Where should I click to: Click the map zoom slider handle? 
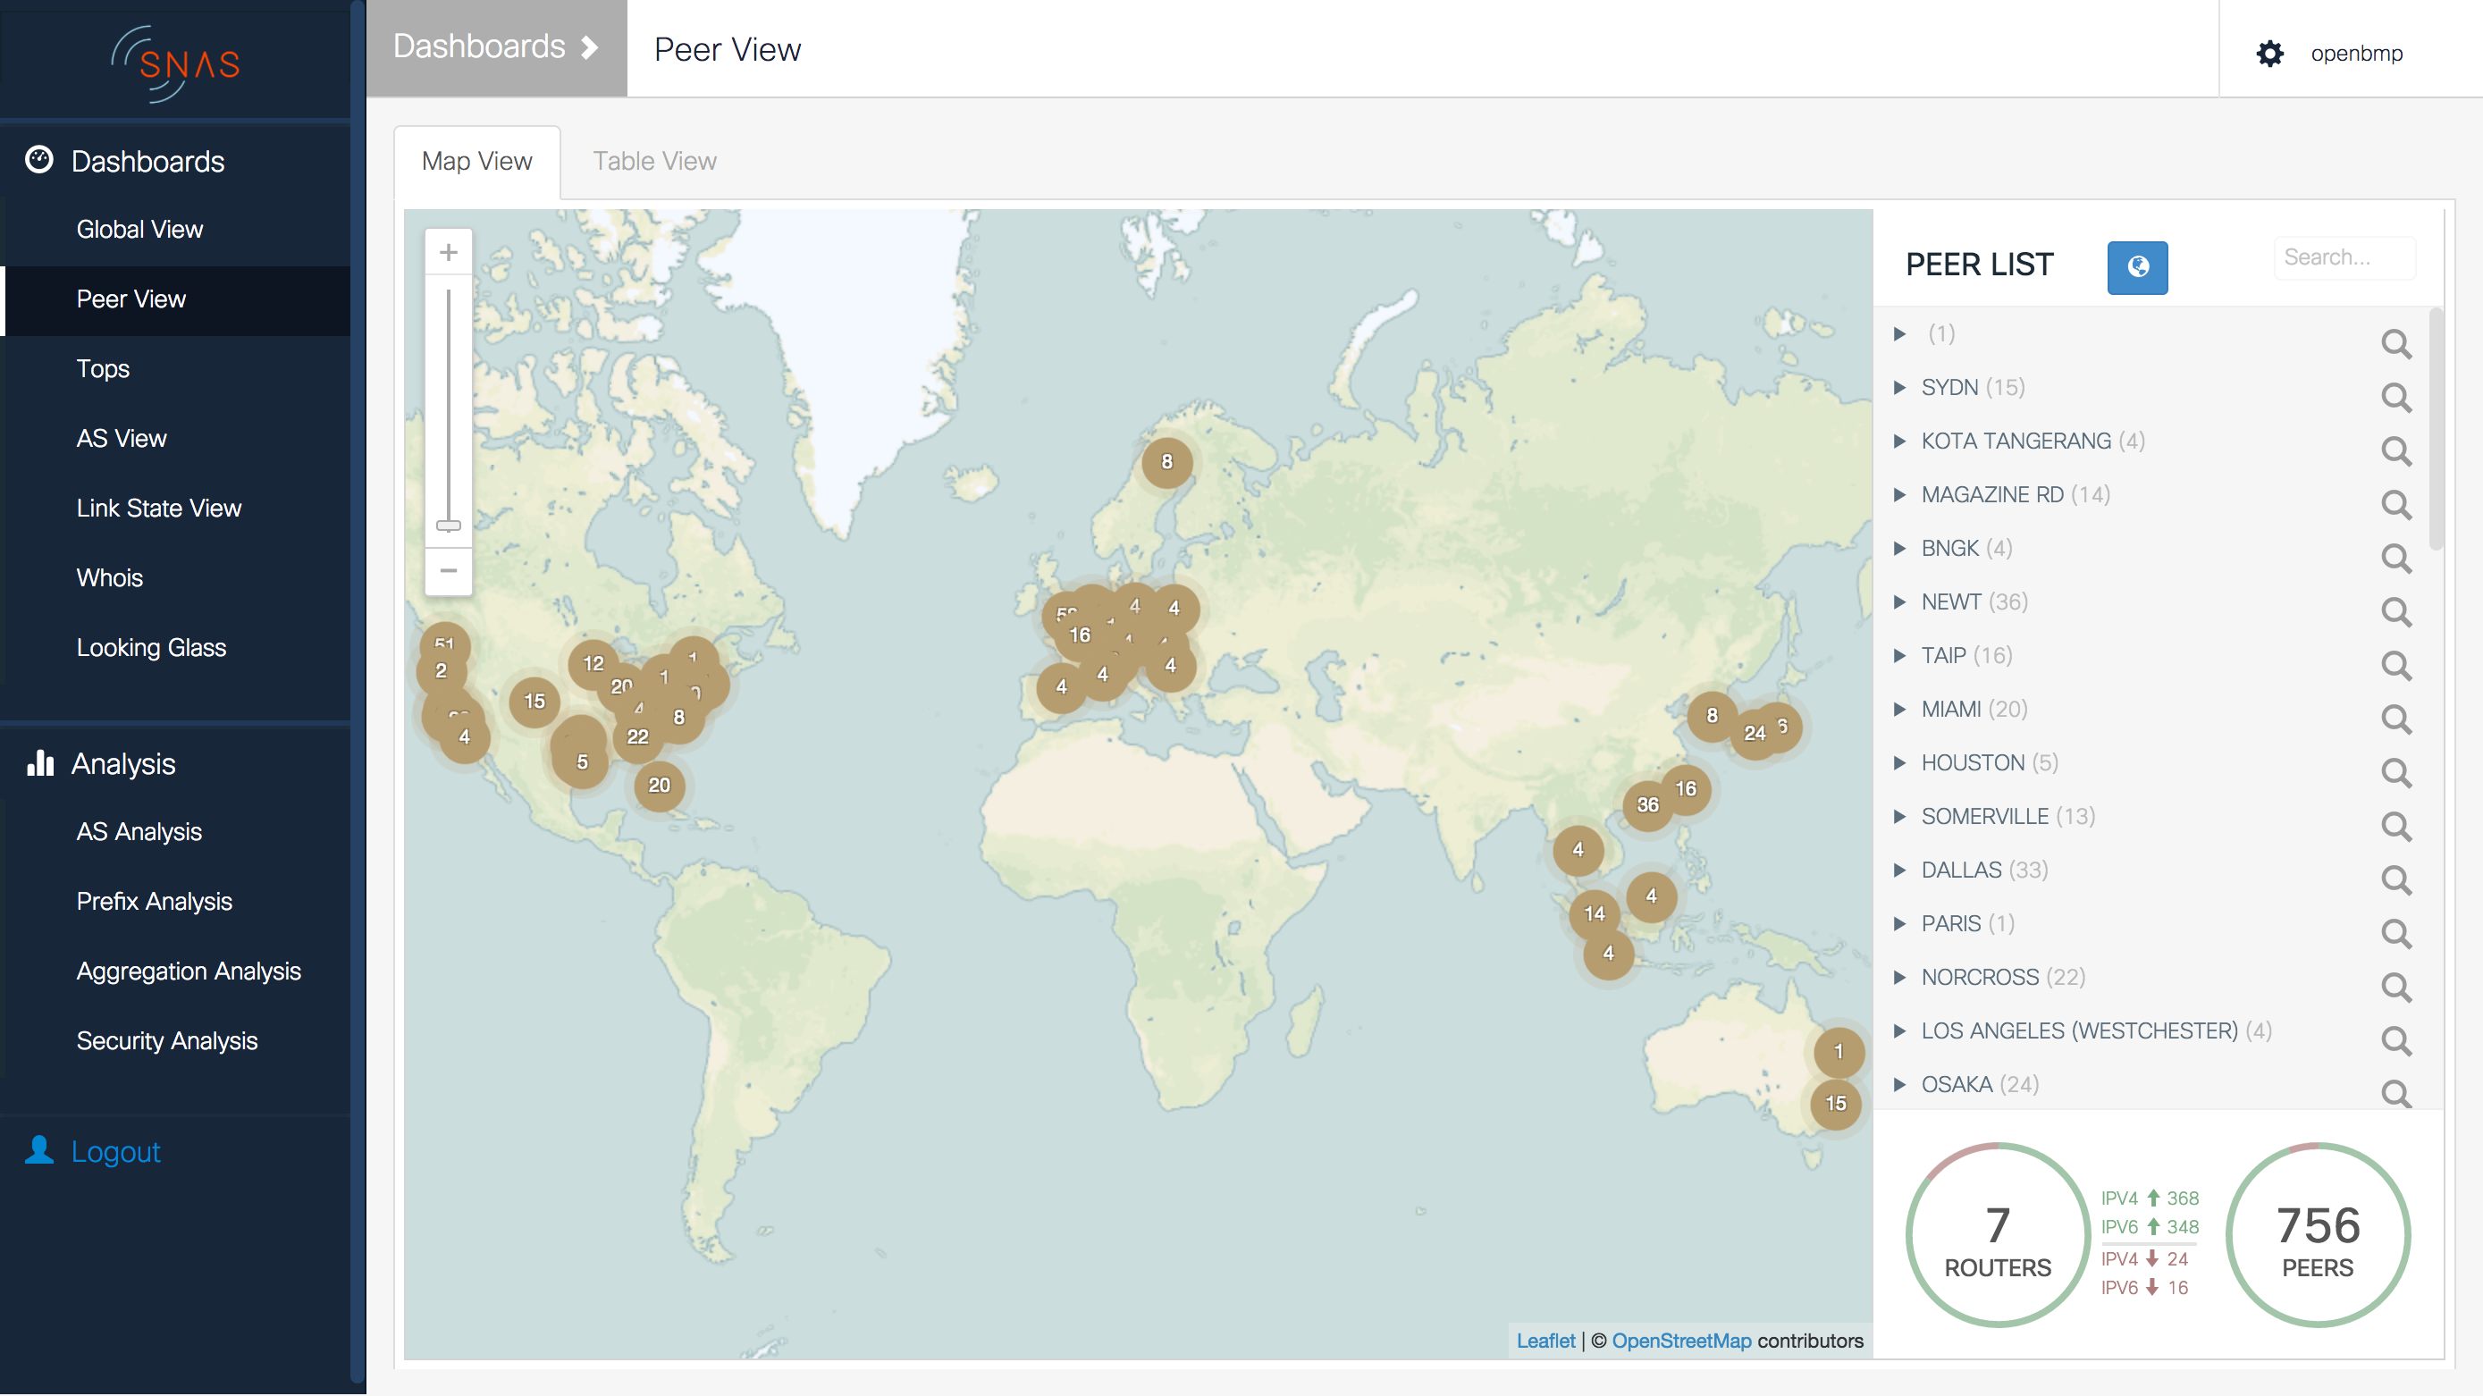(448, 526)
